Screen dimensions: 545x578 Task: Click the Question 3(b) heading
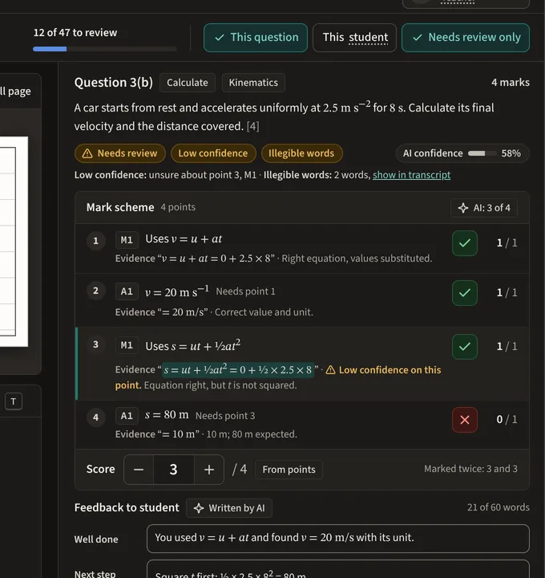coord(113,83)
